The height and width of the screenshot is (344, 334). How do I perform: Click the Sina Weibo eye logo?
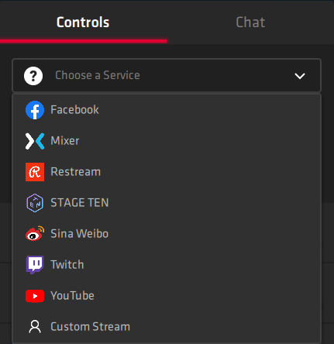35,233
